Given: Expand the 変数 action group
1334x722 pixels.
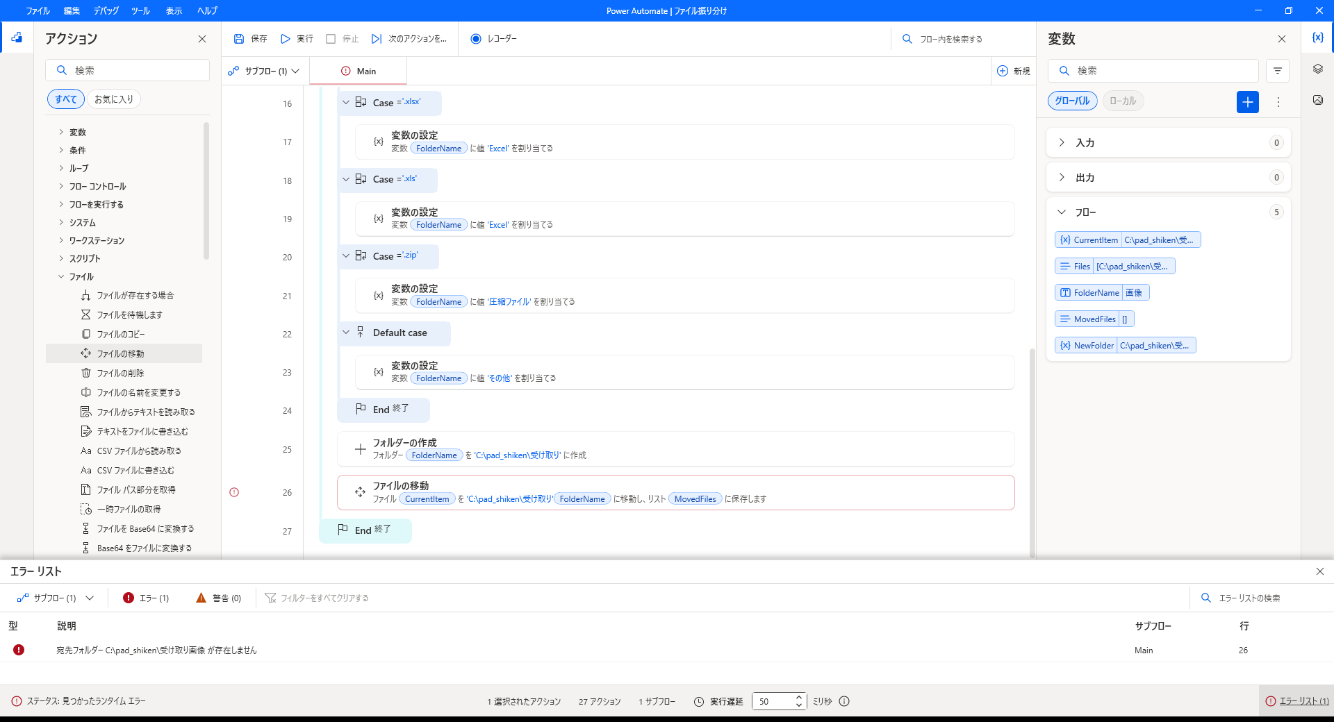Looking at the screenshot, I should (x=61, y=132).
